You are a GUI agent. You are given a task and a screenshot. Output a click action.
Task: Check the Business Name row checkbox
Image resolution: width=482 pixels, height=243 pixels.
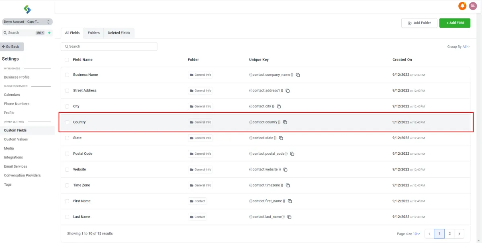67,75
